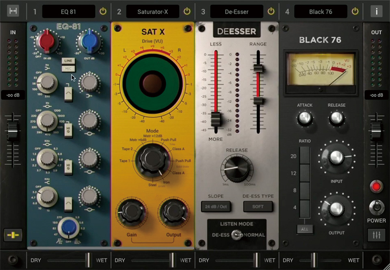Flip the POWER toggle switch
The image size is (390, 270).
coord(376,207)
